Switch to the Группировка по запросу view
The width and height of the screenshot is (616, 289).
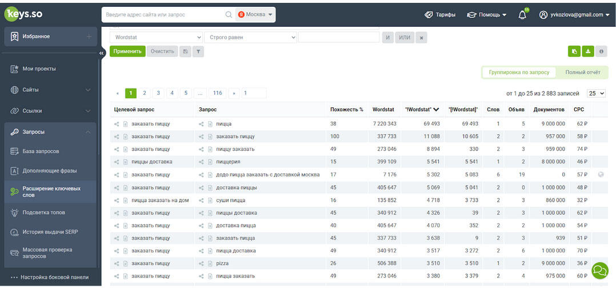[519, 73]
